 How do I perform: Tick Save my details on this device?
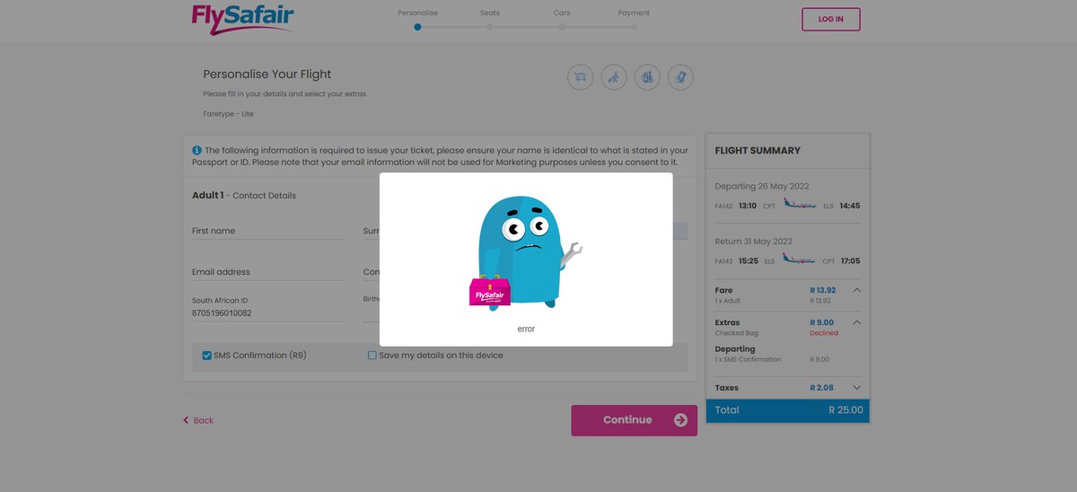pos(372,356)
